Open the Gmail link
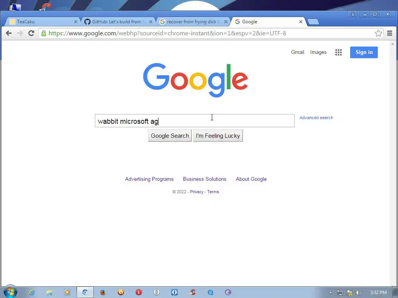Viewport: 398px width, 298px height. coord(297,52)
